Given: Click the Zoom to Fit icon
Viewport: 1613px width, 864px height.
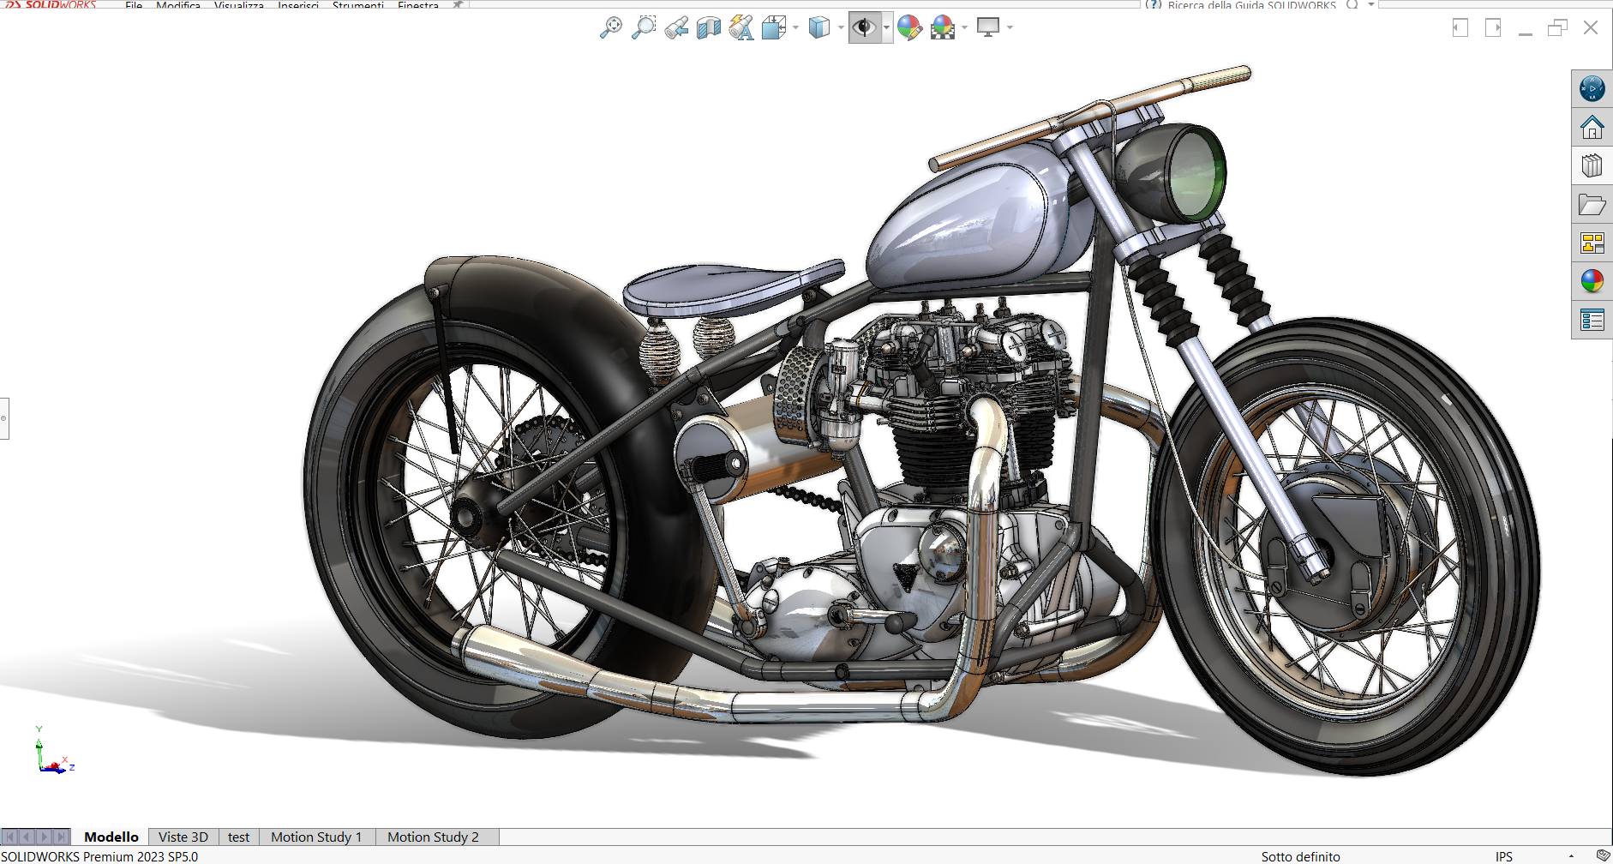Looking at the screenshot, I should pos(611,27).
